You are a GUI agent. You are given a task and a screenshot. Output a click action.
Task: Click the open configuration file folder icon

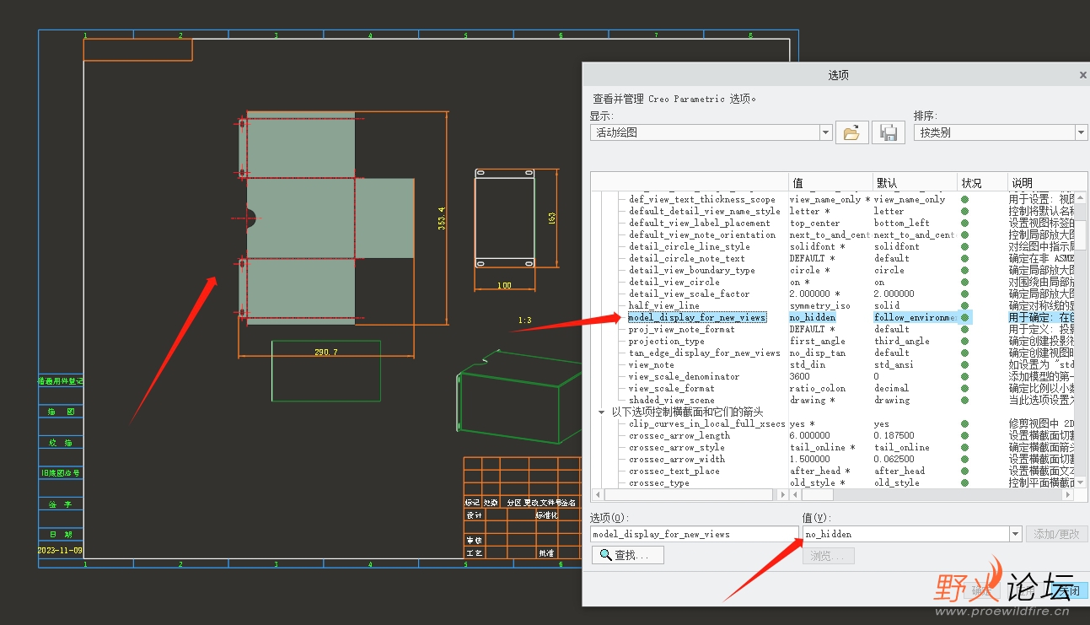(851, 132)
